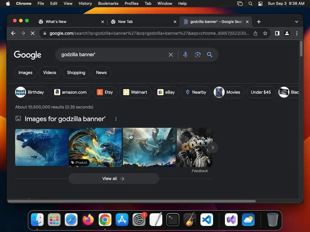The width and height of the screenshot is (310, 232).
Task: Select the eBay chip
Action: (166, 92)
